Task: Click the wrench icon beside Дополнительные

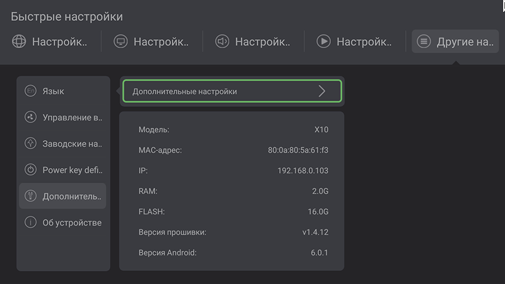Action: pyautogui.click(x=31, y=196)
